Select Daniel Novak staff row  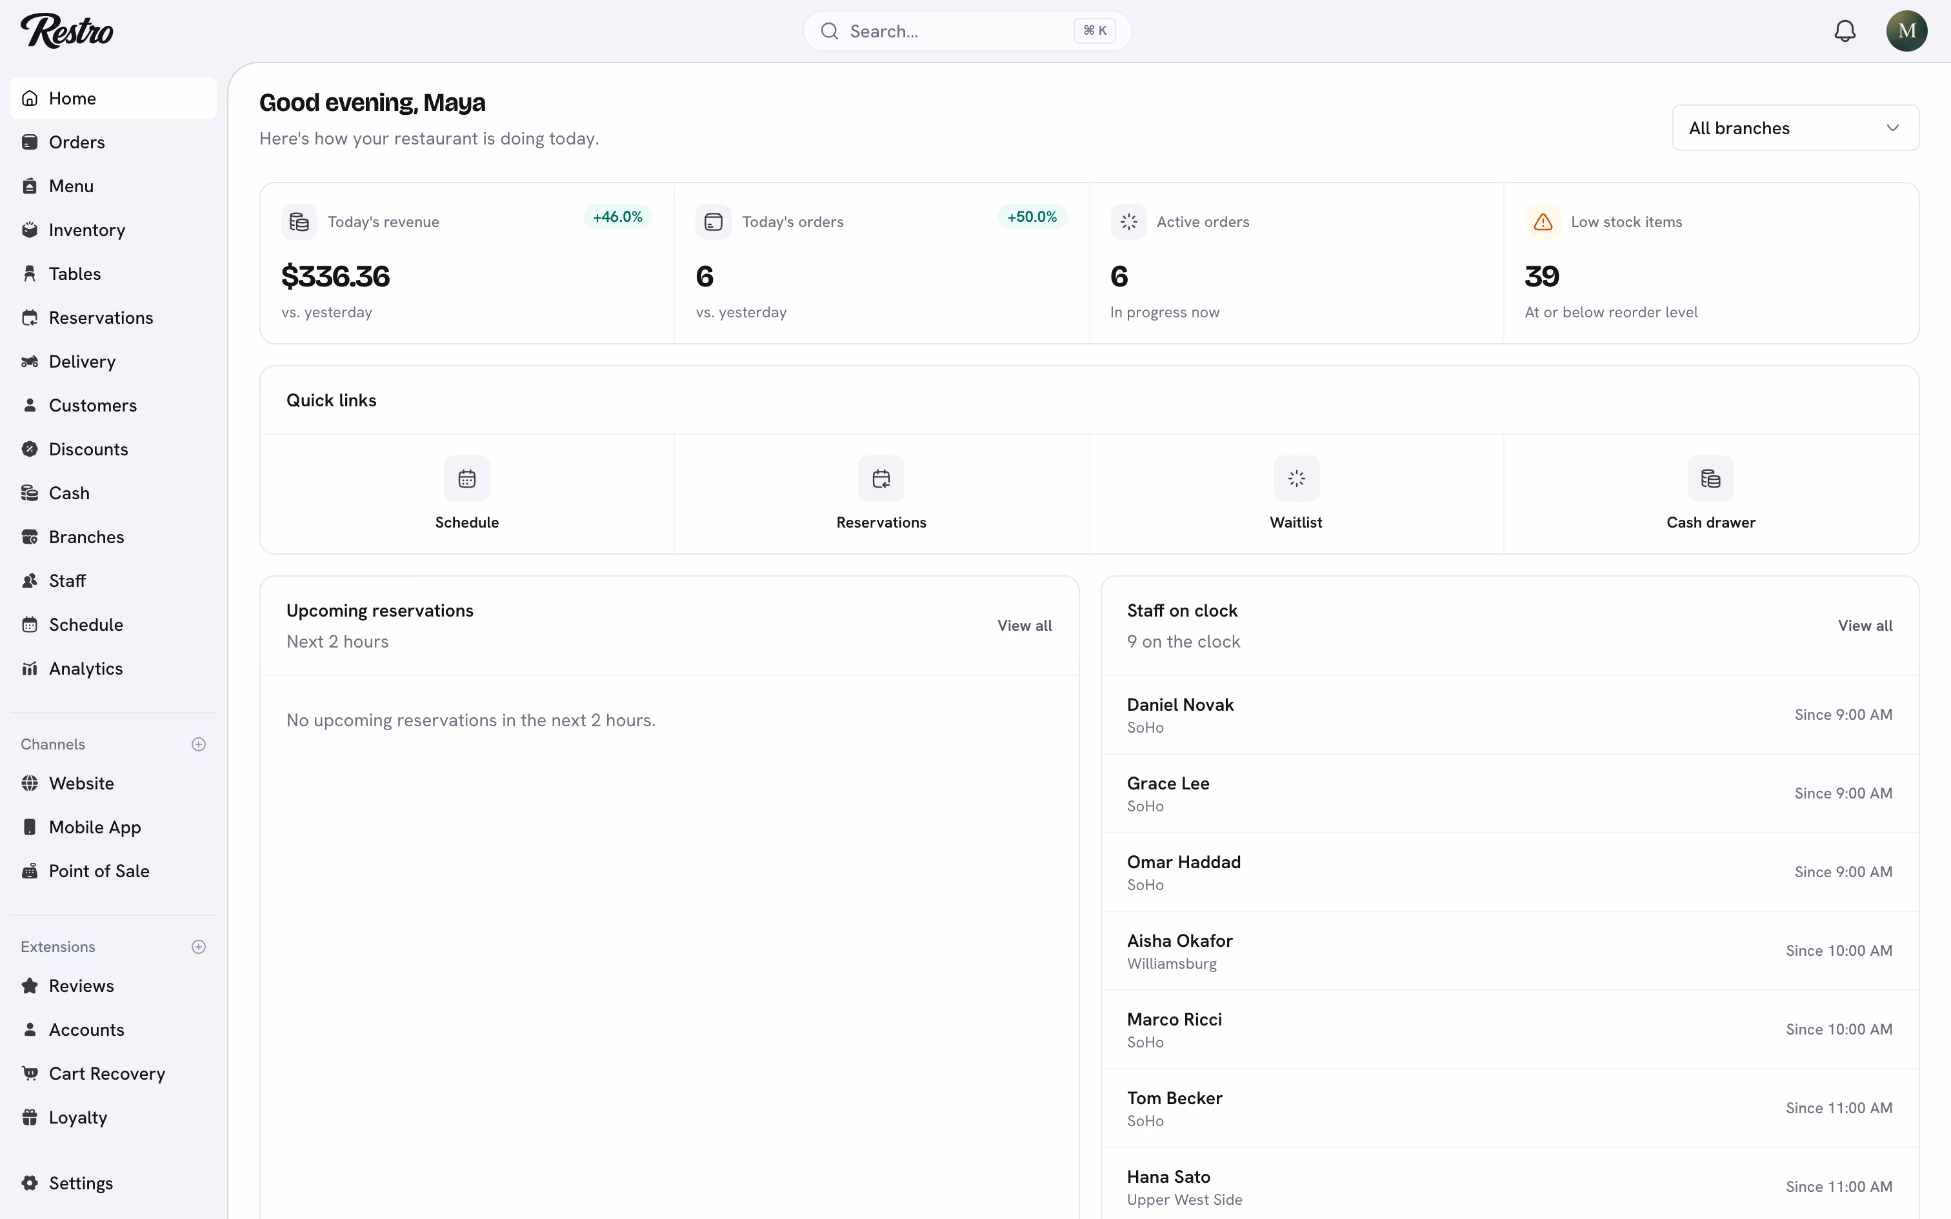(1509, 715)
